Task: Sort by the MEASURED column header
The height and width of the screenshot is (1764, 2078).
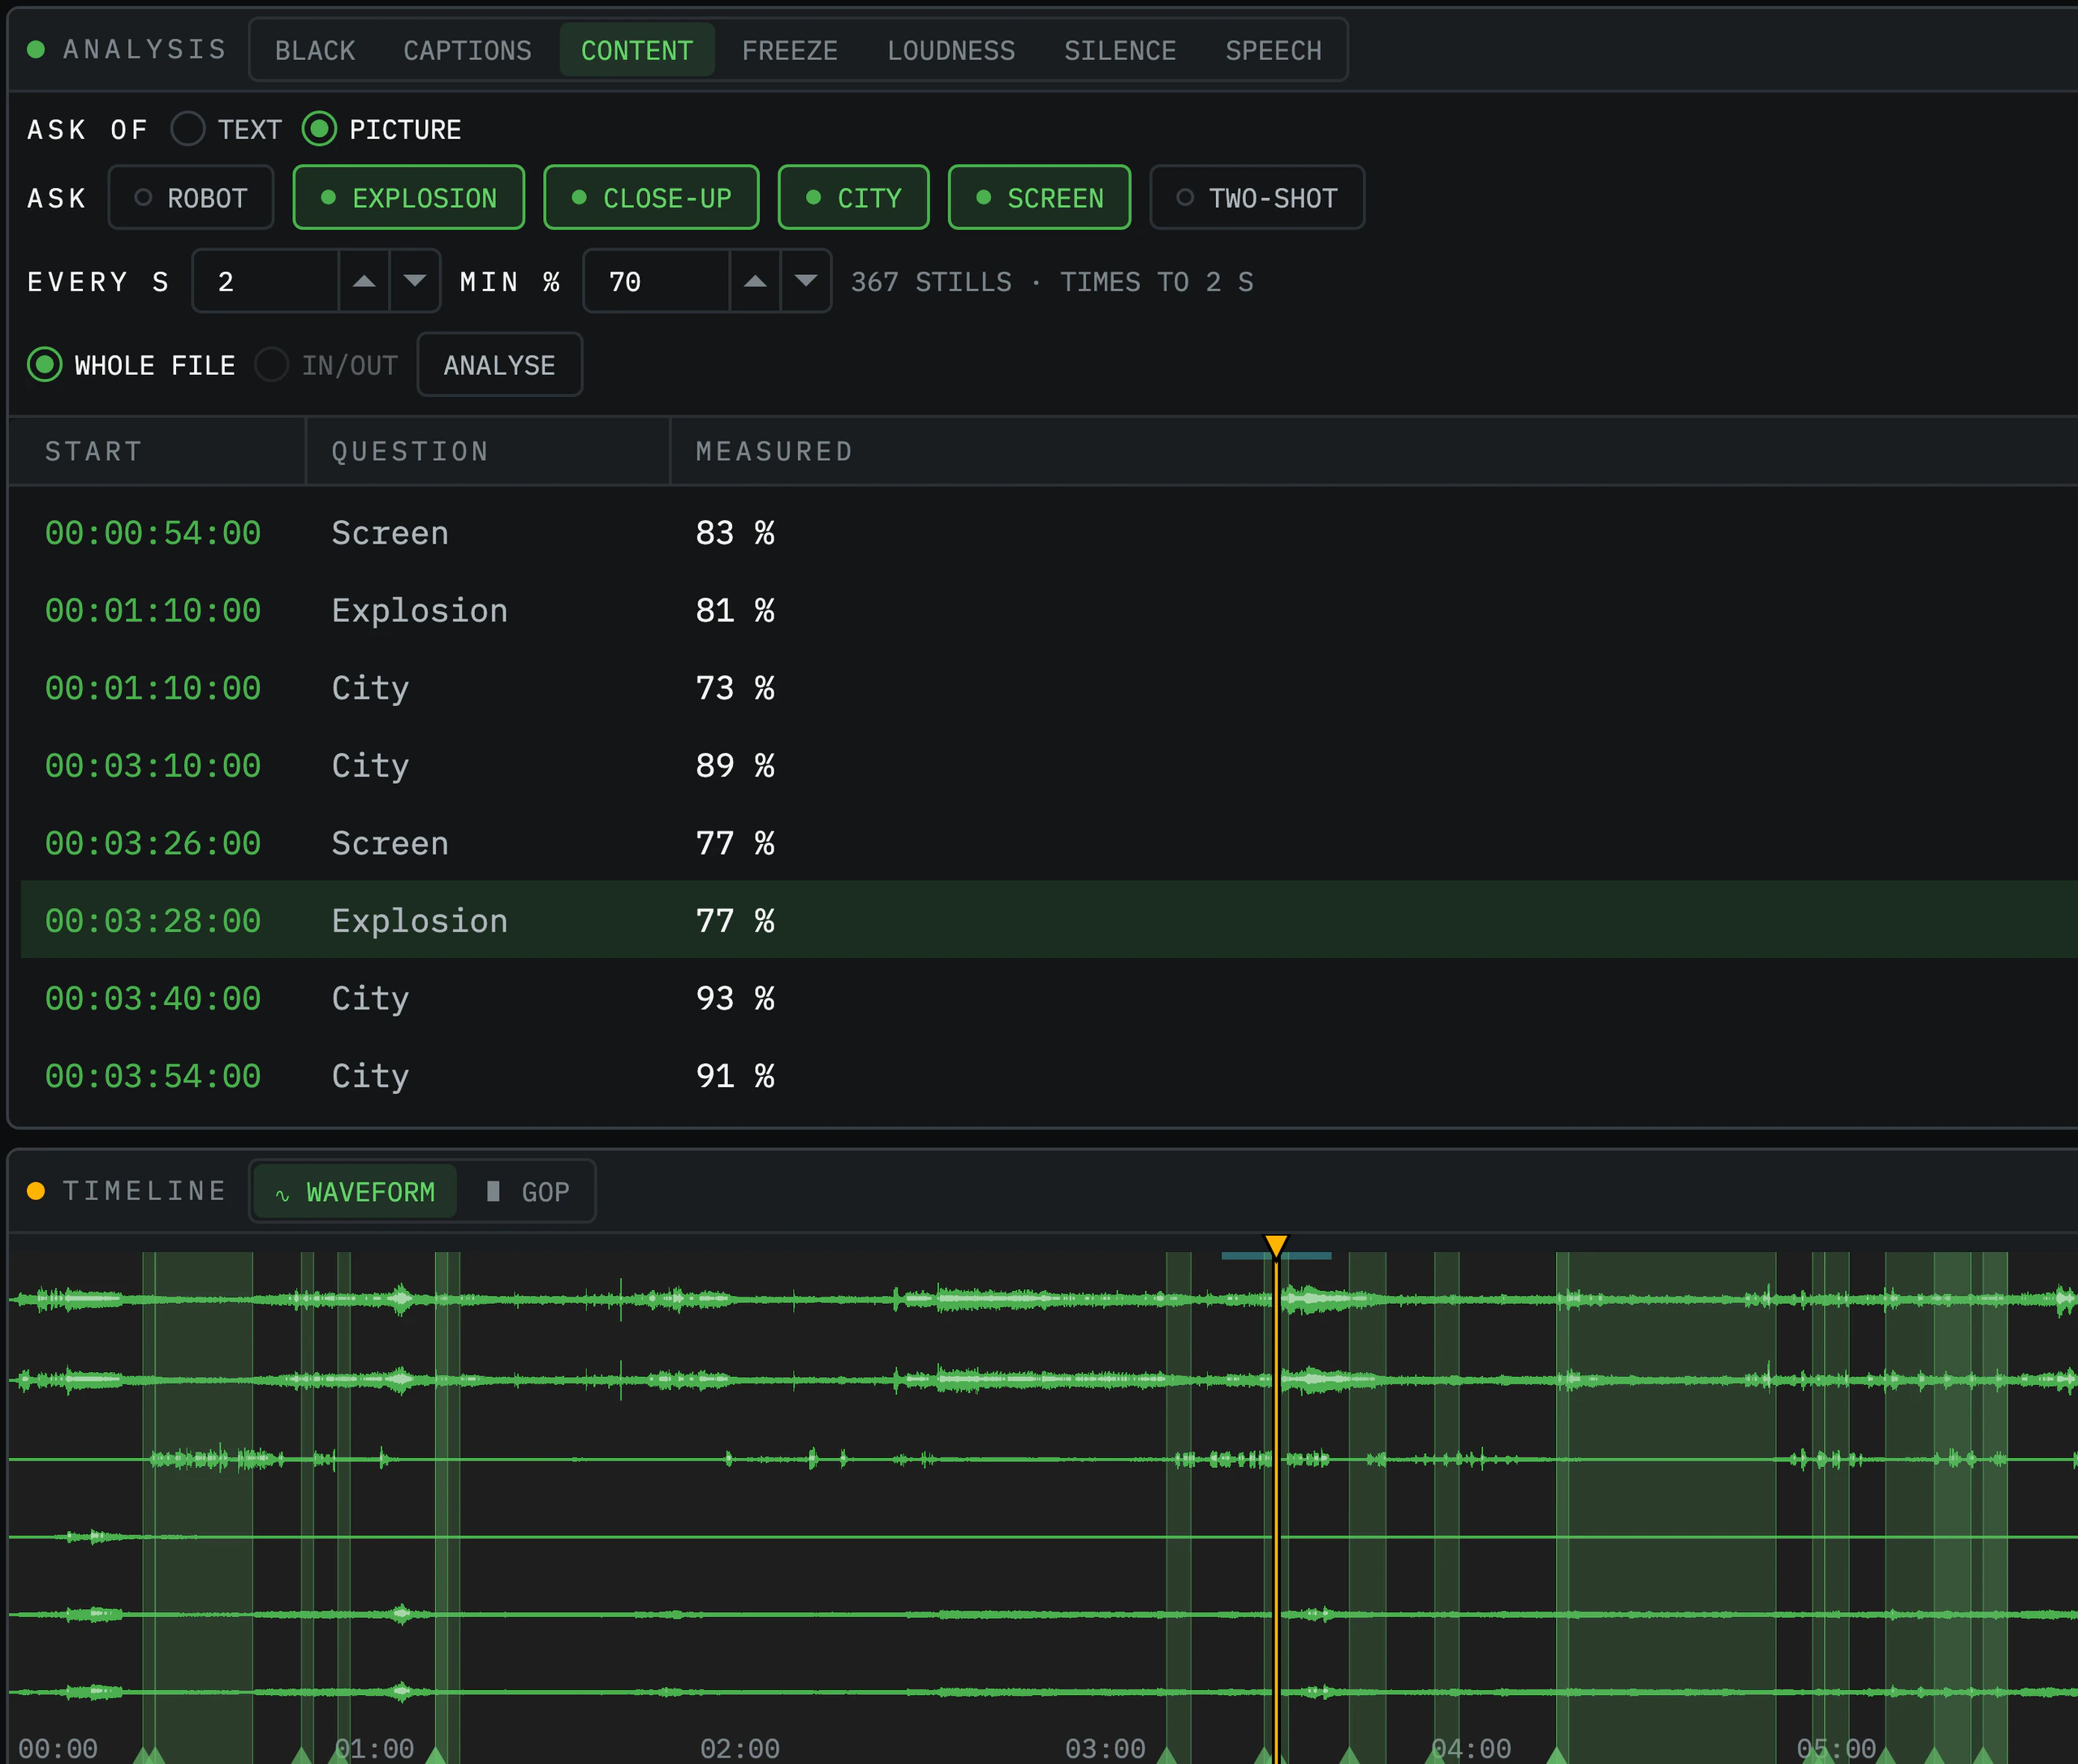Action: (1373, 452)
